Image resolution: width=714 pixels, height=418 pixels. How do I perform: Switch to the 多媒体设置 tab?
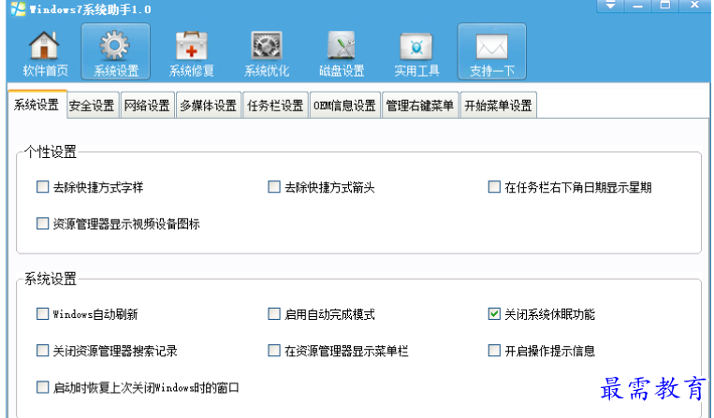(x=208, y=106)
